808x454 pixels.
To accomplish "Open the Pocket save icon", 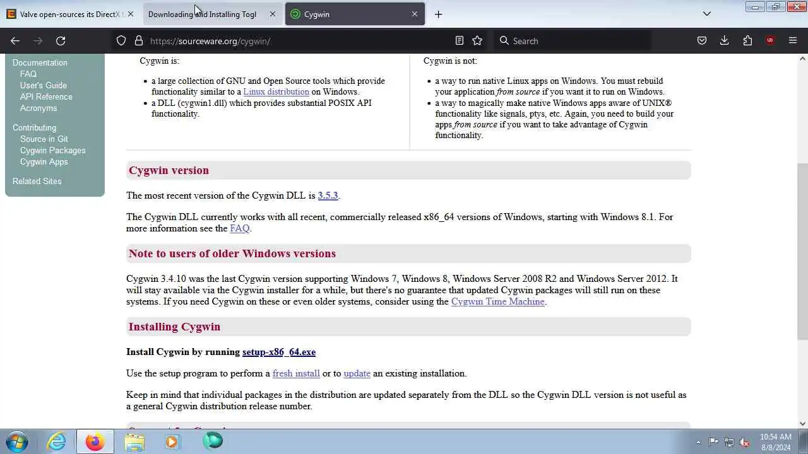I will [702, 40].
